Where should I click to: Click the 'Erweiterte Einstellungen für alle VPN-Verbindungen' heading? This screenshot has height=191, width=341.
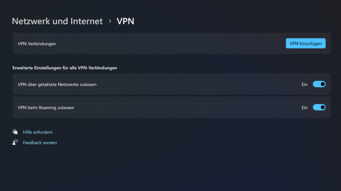[65, 68]
